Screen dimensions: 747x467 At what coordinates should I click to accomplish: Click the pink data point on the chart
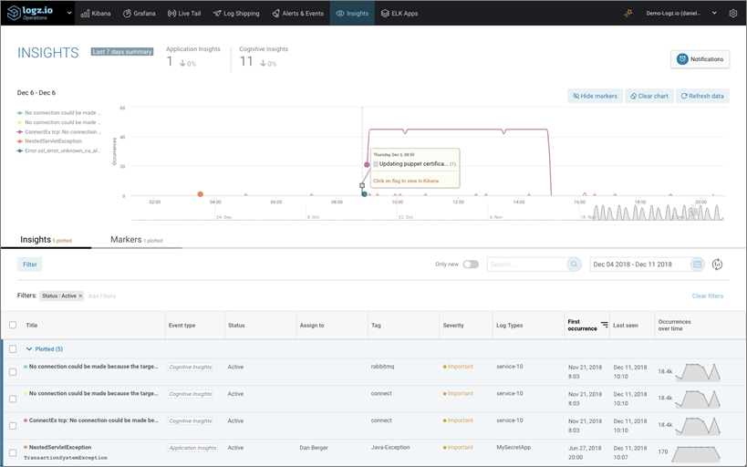click(x=367, y=164)
